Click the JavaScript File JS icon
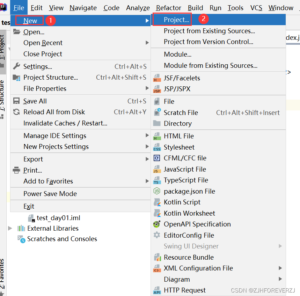 (157, 169)
